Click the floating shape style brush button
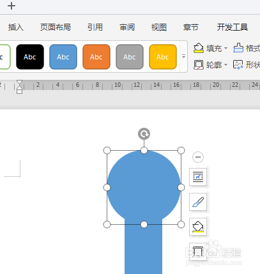The width and height of the screenshot is (260, 274). pyautogui.click(x=198, y=202)
